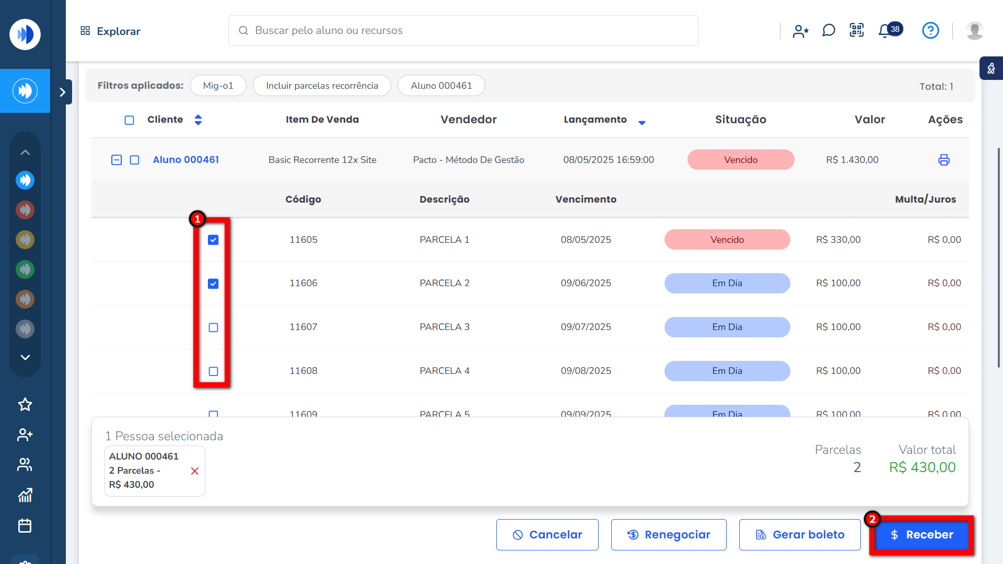Open the calendar icon in sidebar

pyautogui.click(x=25, y=525)
